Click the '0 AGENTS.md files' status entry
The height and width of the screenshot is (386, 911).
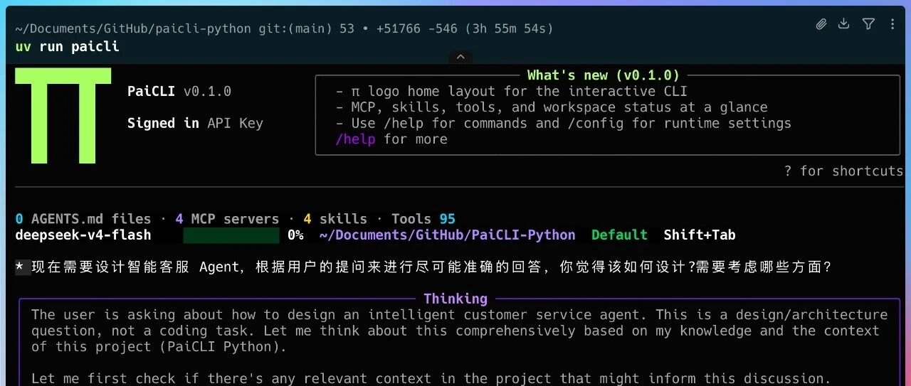pyautogui.click(x=83, y=219)
